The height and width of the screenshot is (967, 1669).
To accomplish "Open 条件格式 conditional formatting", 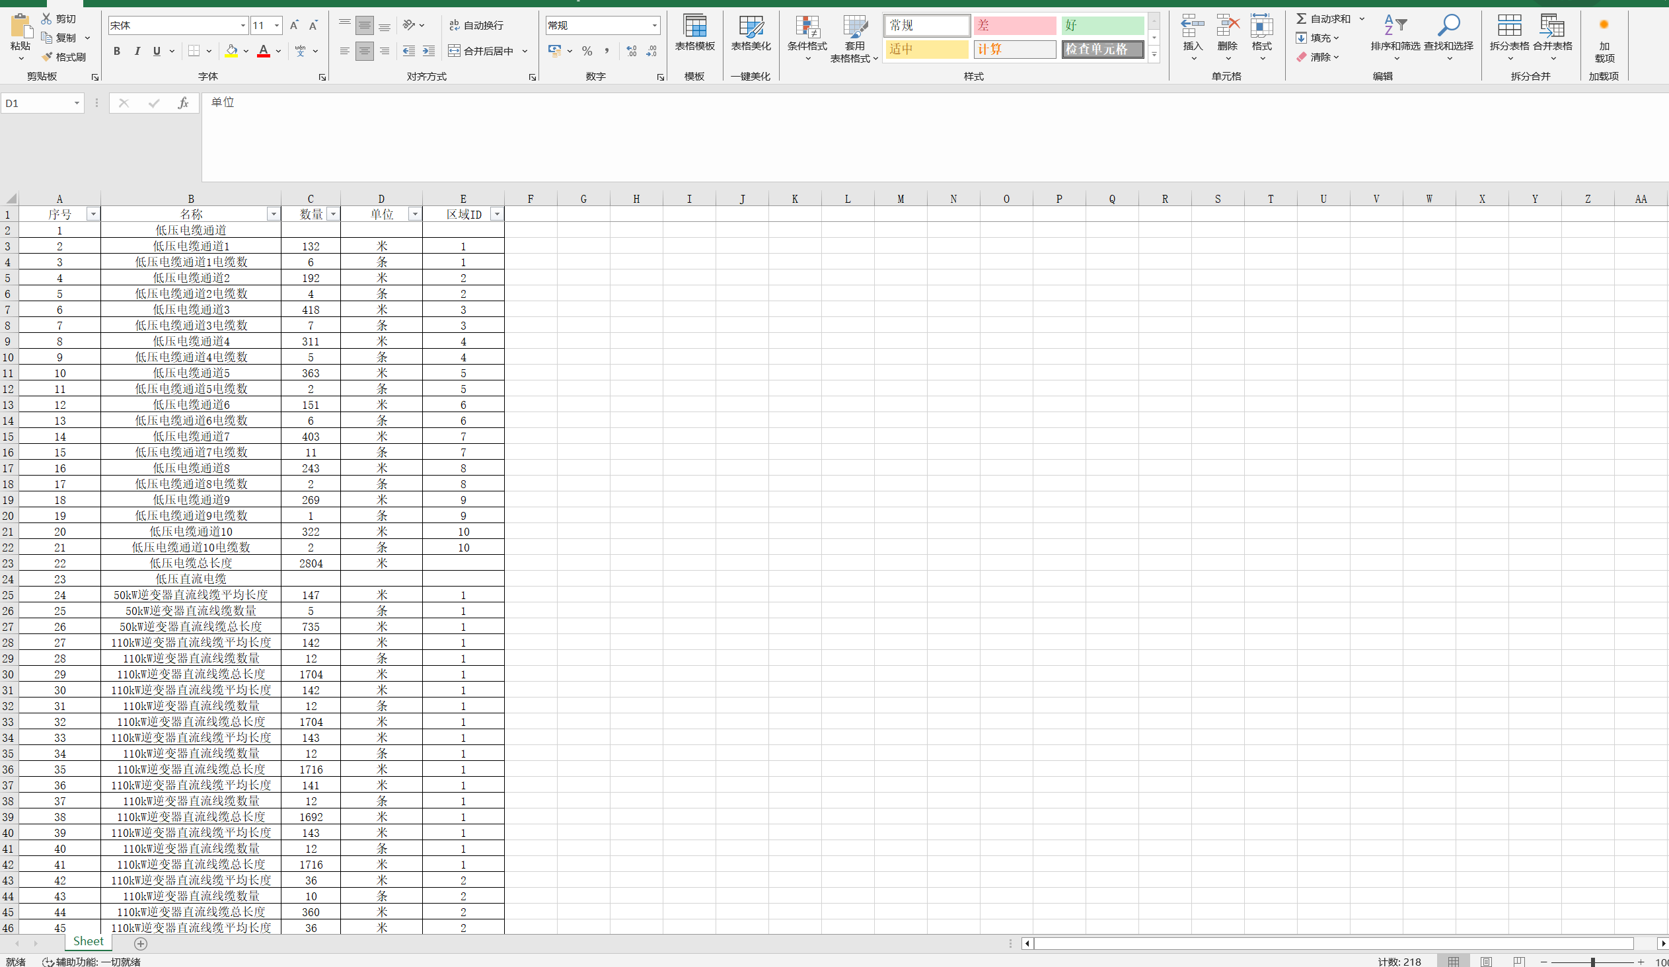I will [x=807, y=38].
